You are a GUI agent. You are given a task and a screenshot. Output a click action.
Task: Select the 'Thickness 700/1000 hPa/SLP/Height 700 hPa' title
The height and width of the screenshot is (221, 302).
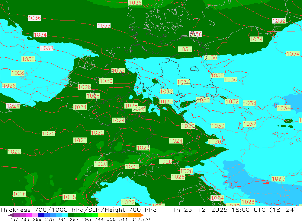coord(78,210)
